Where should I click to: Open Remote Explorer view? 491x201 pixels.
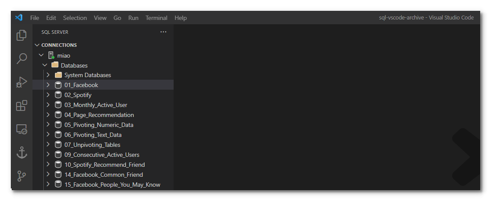click(21, 129)
